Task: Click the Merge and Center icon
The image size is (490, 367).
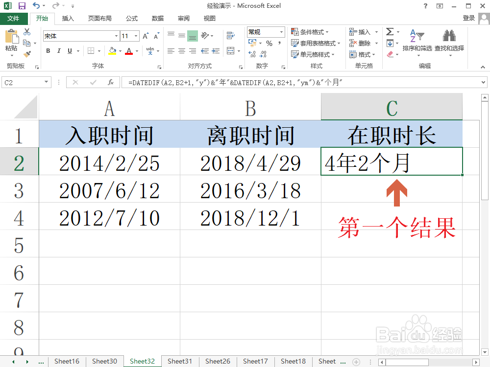Action: pos(231,51)
